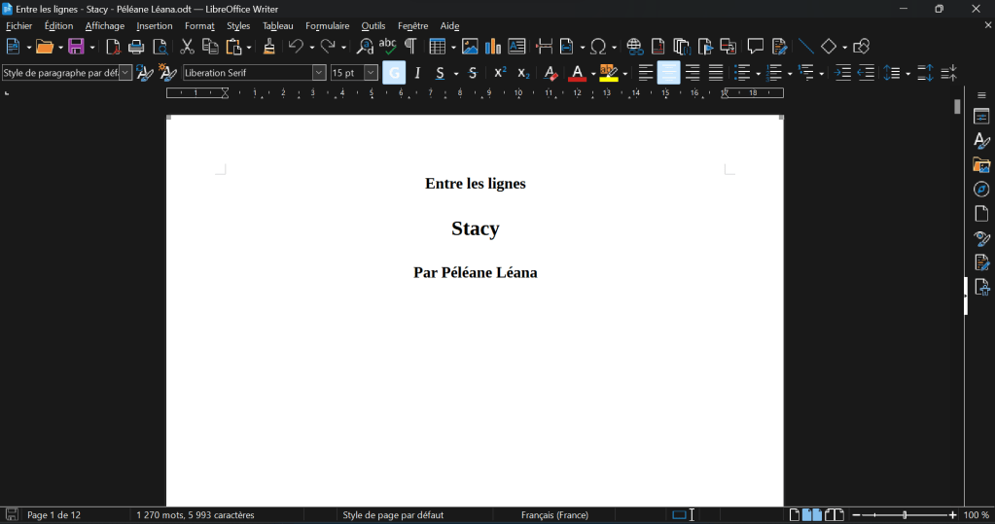Insert an image from the toolbar
995x524 pixels.
[x=470, y=47]
